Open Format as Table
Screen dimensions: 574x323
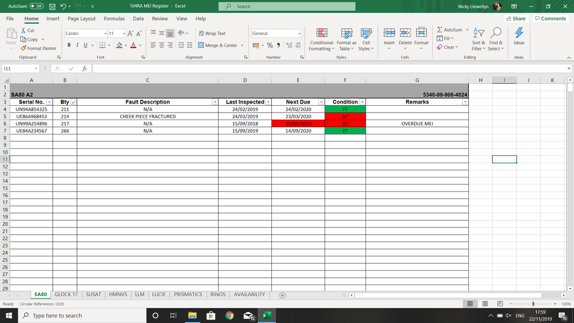point(346,40)
